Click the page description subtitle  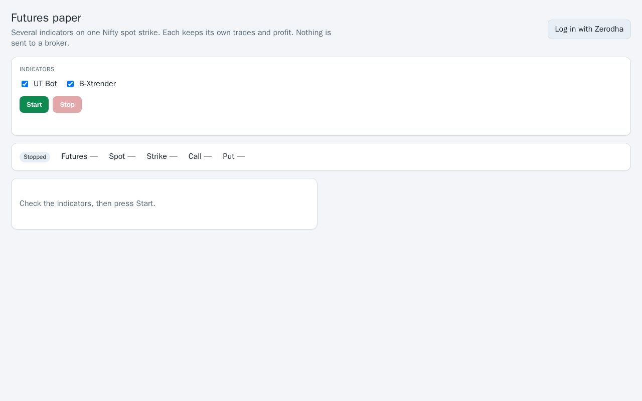pyautogui.click(x=171, y=38)
